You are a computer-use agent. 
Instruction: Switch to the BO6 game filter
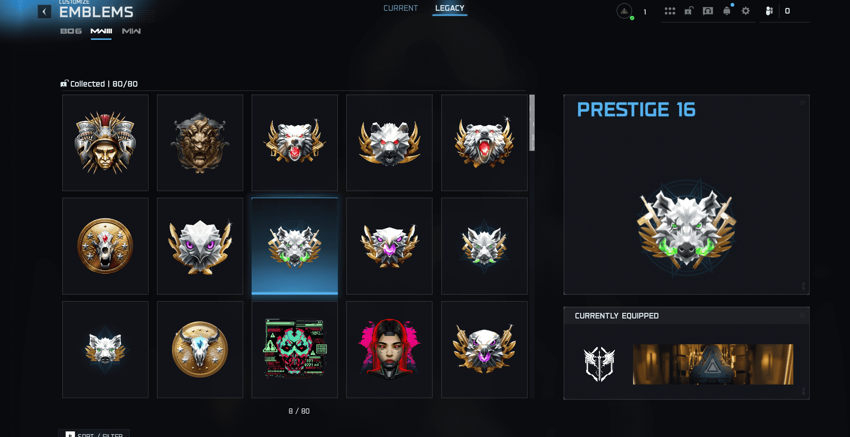[x=71, y=31]
